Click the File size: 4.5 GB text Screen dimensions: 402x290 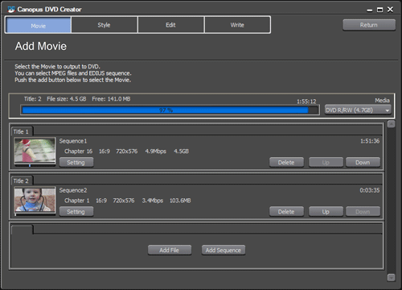pyautogui.click(x=67, y=99)
